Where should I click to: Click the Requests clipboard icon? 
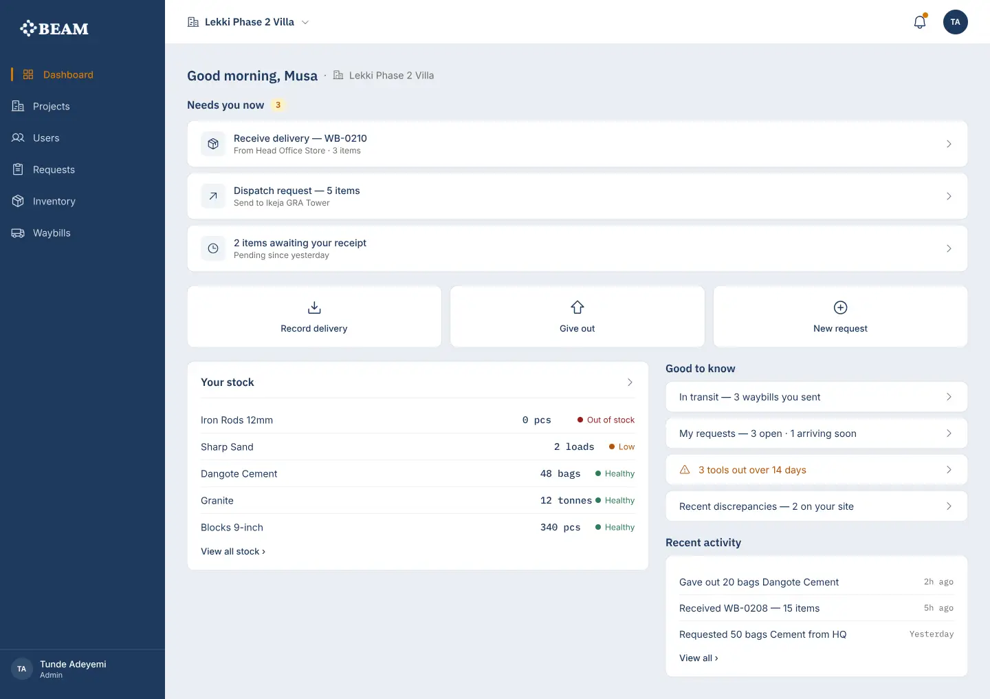click(x=18, y=169)
